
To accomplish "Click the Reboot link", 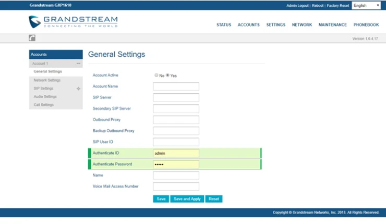I will pyautogui.click(x=318, y=5).
